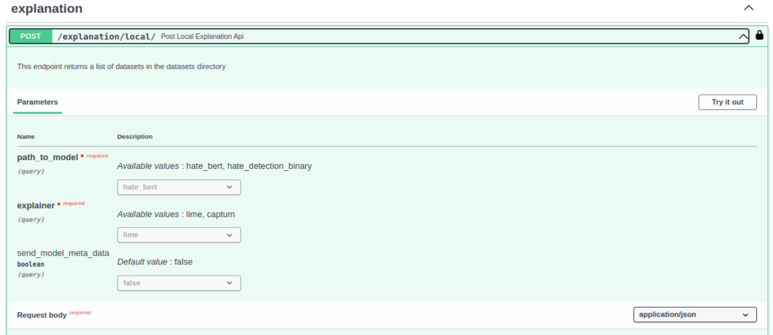
Task: Open the path_to_model hate_bert dropdown
Action: (x=179, y=187)
